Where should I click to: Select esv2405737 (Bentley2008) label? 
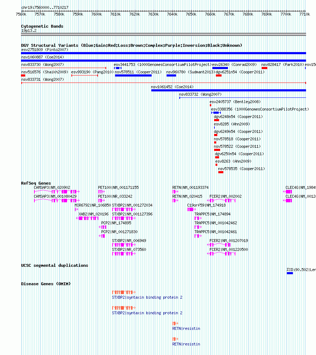tap(235, 102)
